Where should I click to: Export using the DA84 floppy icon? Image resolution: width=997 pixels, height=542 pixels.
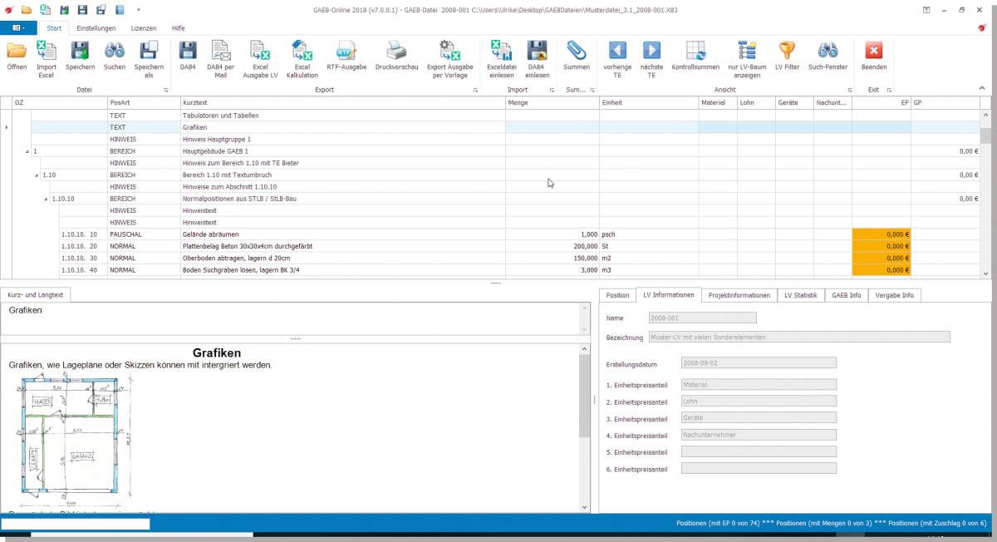(188, 57)
